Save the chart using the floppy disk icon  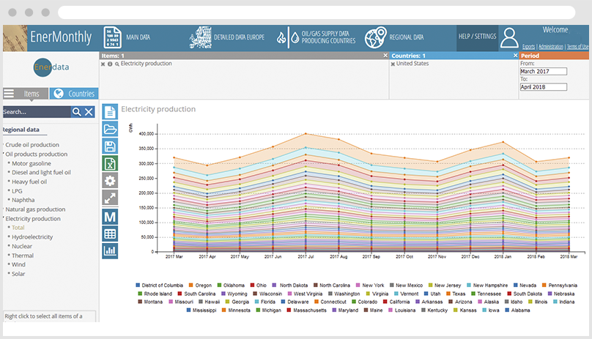[x=110, y=146]
